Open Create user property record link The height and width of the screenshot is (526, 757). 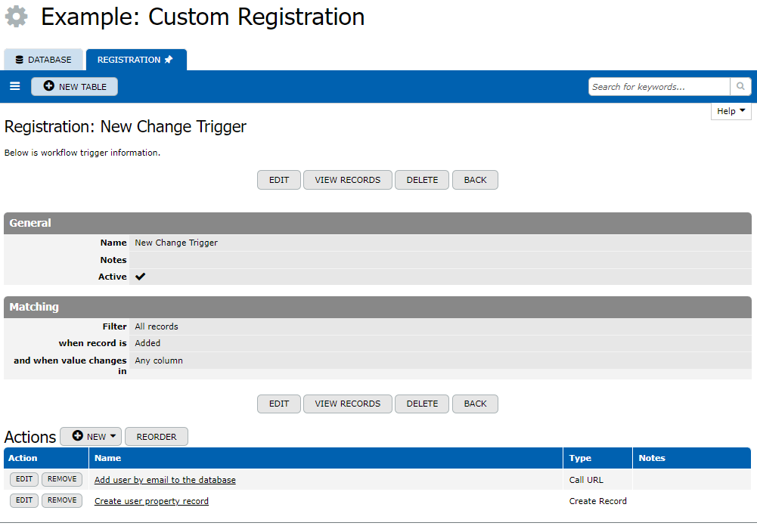point(151,501)
